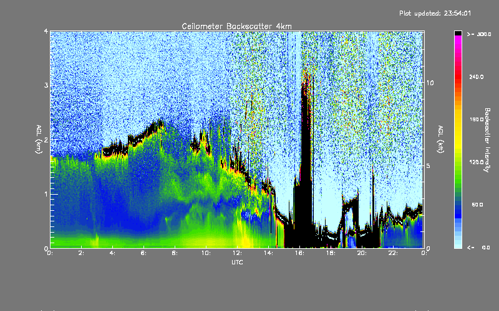Click the '60.0' colorbar label
The height and width of the screenshot is (311, 499).
[477, 205]
